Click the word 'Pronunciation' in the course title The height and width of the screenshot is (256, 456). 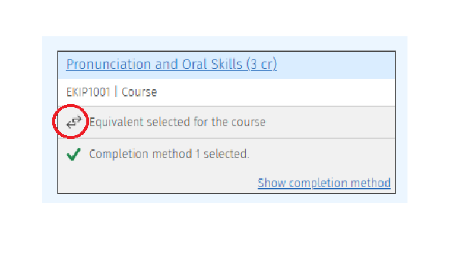(108, 65)
